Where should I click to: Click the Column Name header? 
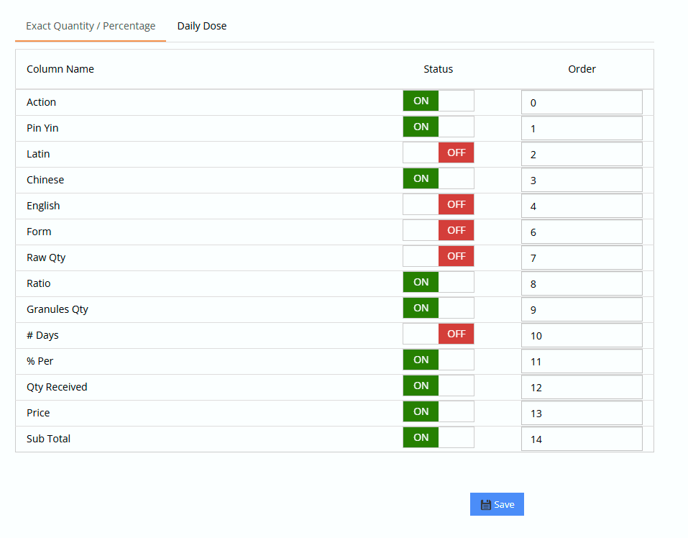pos(60,69)
